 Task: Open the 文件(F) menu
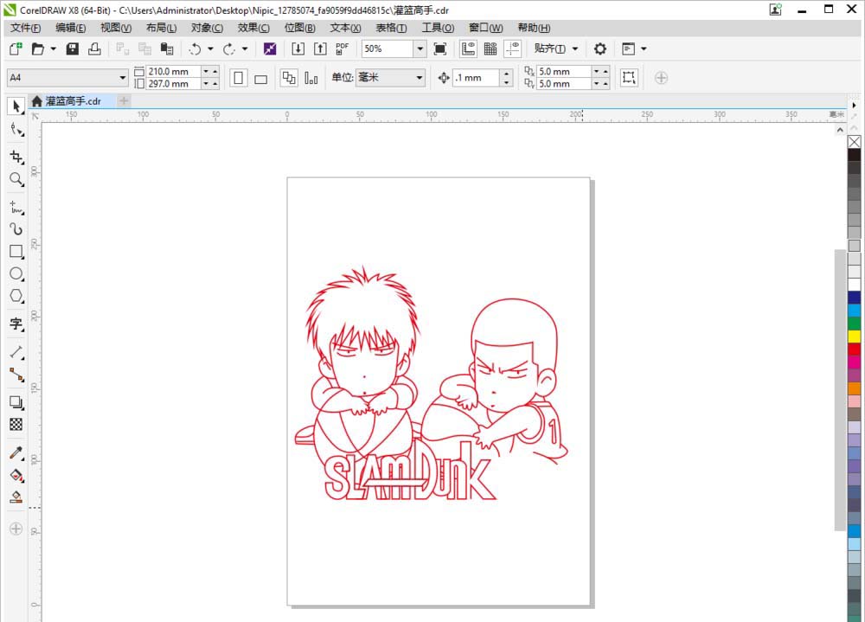pos(25,28)
